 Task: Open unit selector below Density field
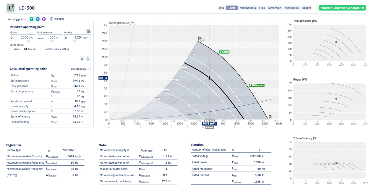point(74,41)
